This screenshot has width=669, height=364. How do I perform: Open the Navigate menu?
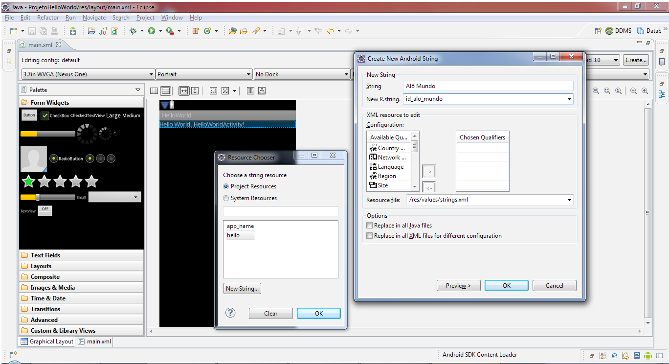pos(94,18)
